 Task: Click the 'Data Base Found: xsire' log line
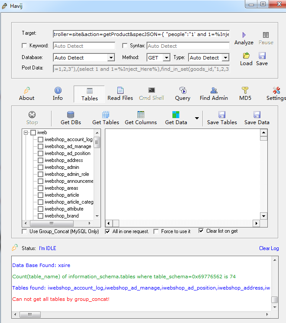41,265
